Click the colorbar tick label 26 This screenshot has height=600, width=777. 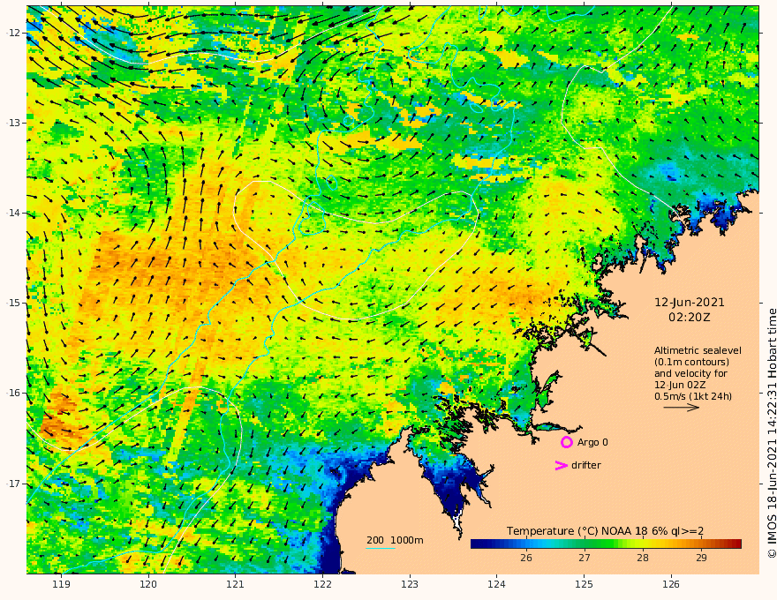[526, 558]
